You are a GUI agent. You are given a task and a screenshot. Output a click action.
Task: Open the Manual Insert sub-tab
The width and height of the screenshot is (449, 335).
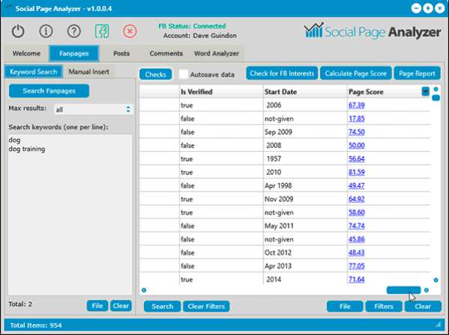coord(88,72)
